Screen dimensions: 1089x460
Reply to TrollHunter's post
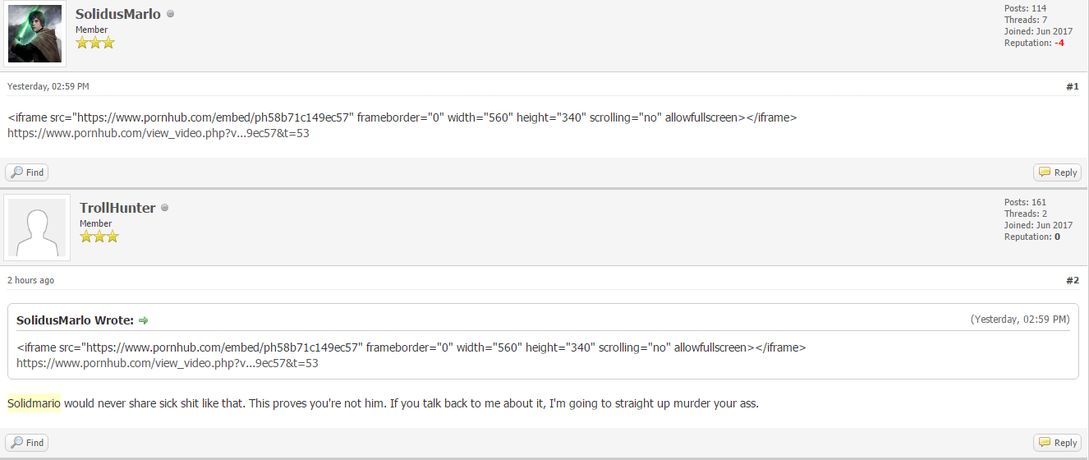point(1057,443)
